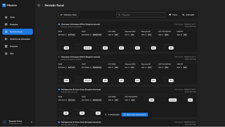Open Início from the home icon
The width and height of the screenshot is (225, 127).
[x=6, y=17]
